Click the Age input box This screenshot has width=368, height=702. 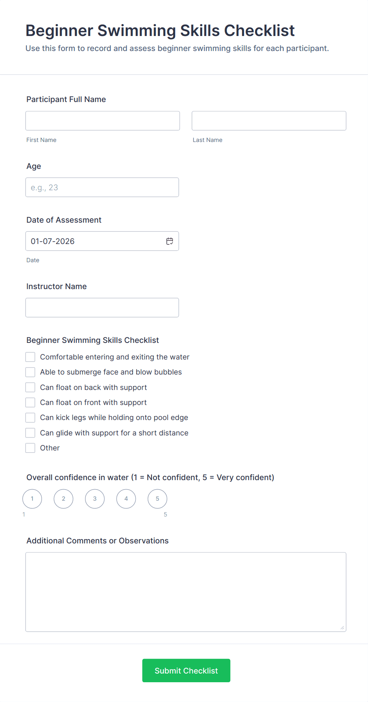[102, 187]
